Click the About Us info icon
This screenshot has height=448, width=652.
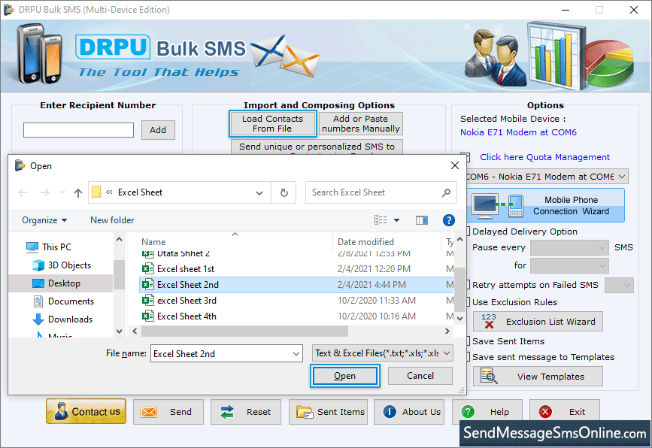pyautogui.click(x=390, y=412)
